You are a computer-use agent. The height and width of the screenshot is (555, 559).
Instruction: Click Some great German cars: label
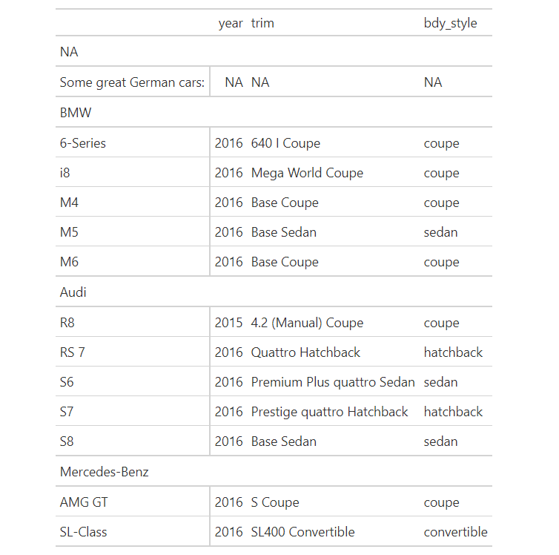click(132, 82)
